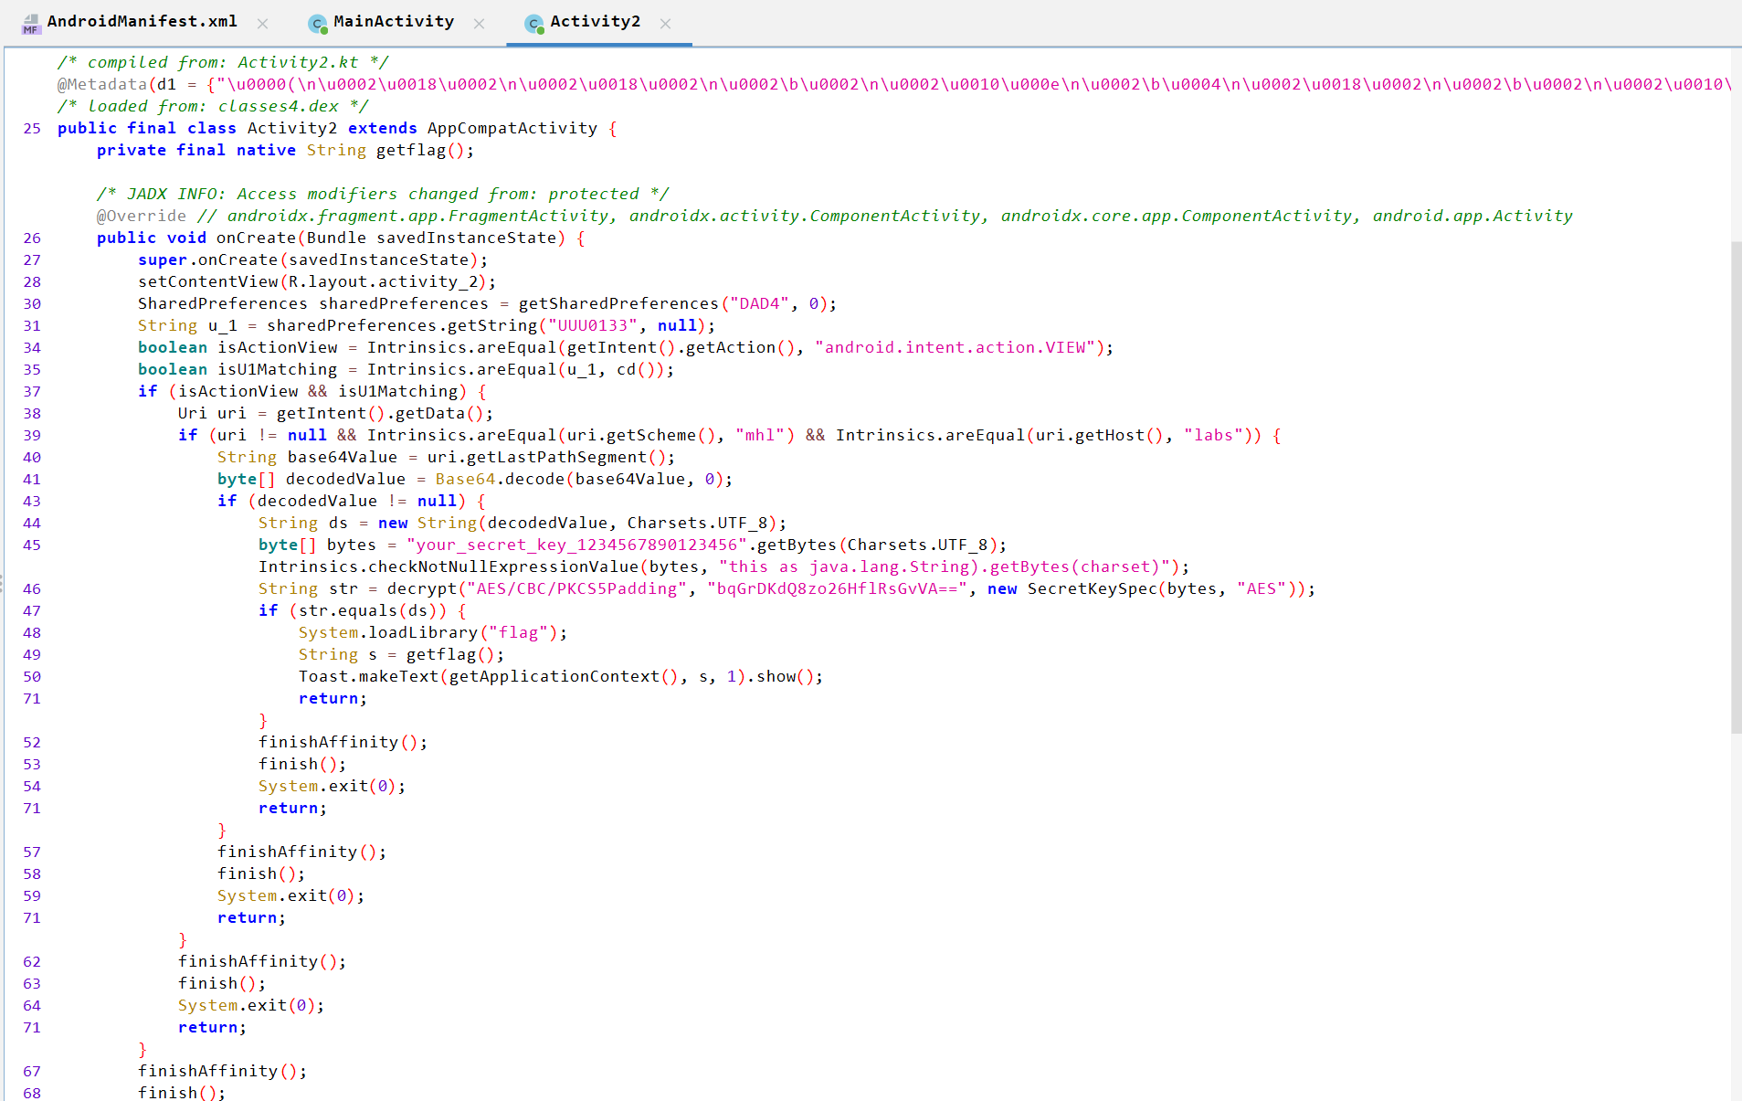1742x1101 pixels.
Task: Click the vertical scrollbar thumb of code view
Action: pos(1736,484)
